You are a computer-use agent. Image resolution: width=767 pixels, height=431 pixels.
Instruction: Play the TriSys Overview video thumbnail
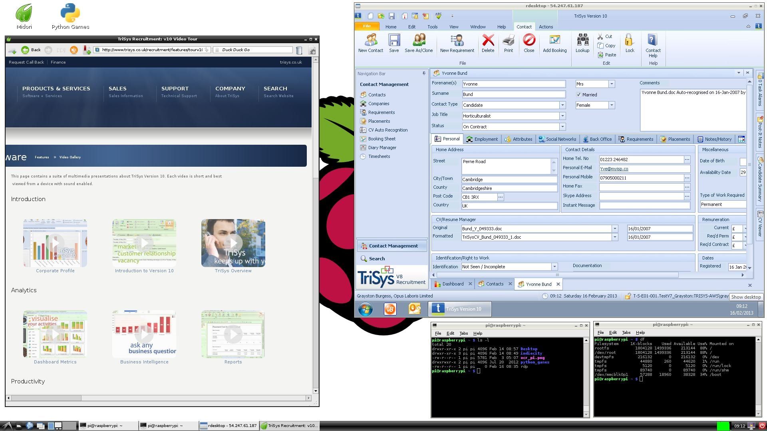233,243
